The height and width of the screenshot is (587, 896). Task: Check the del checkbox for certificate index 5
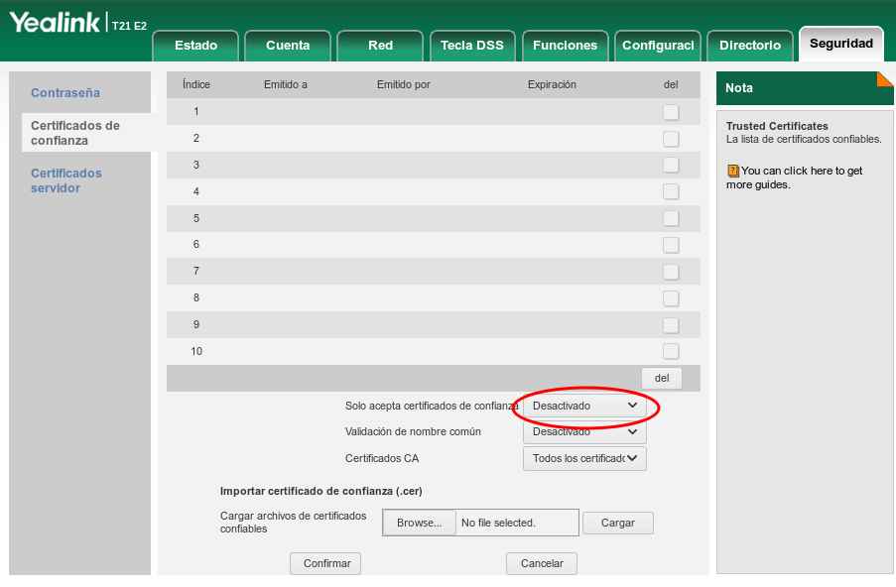point(671,218)
